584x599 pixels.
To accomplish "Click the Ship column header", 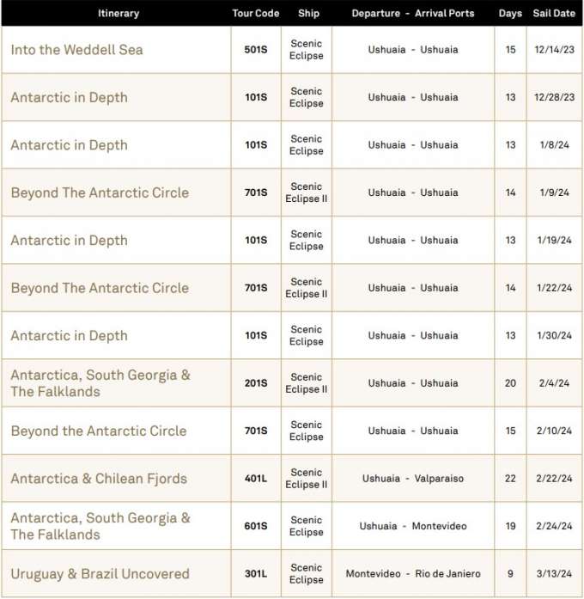I will coord(308,14).
